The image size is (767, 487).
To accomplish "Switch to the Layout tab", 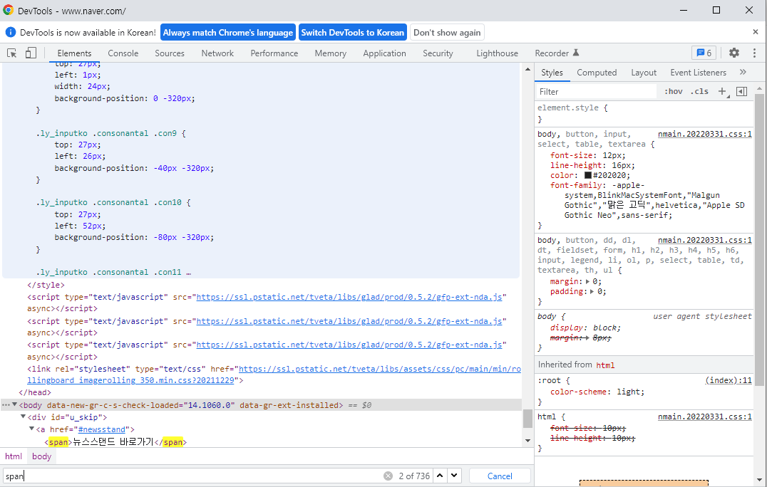I will pos(643,73).
